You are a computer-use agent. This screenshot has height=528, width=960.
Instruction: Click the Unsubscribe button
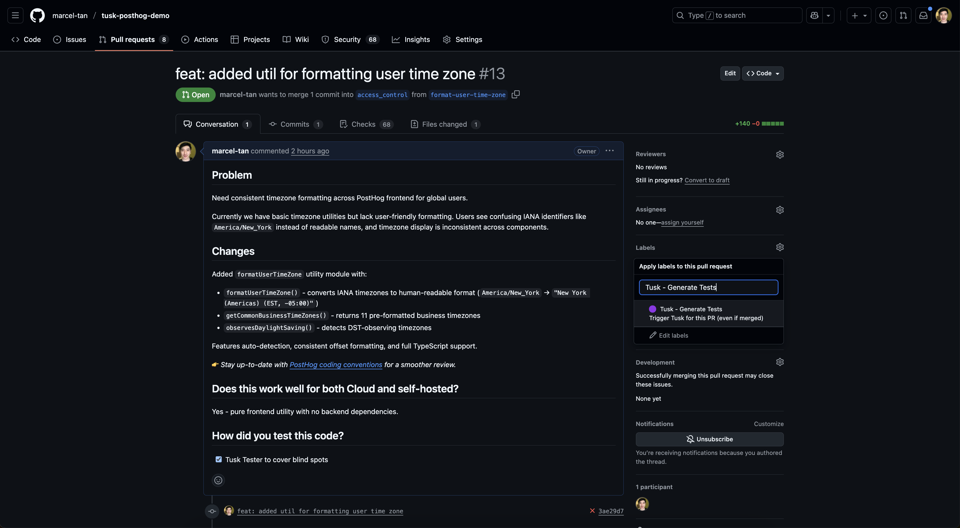[709, 439]
